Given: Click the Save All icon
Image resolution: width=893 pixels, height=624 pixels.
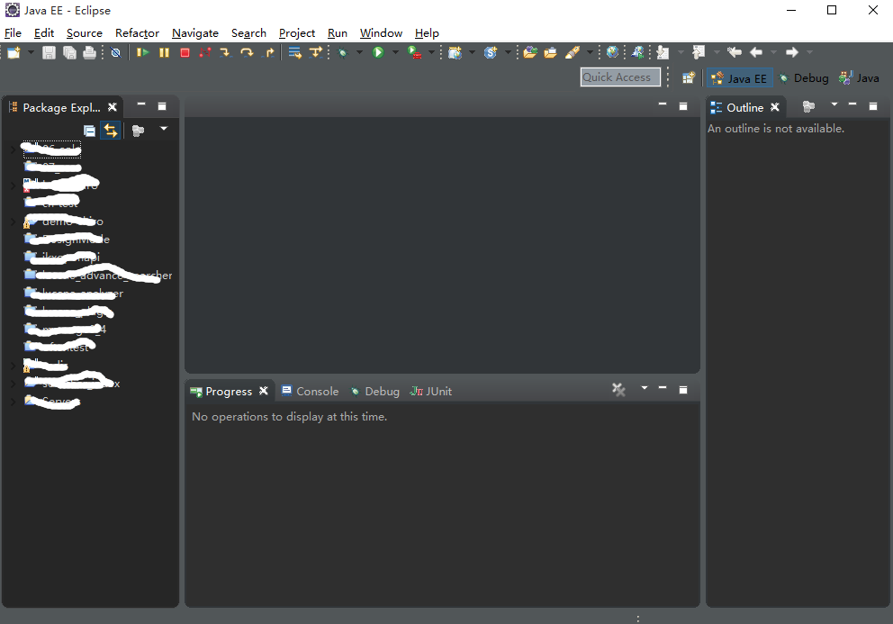Looking at the screenshot, I should [69, 53].
